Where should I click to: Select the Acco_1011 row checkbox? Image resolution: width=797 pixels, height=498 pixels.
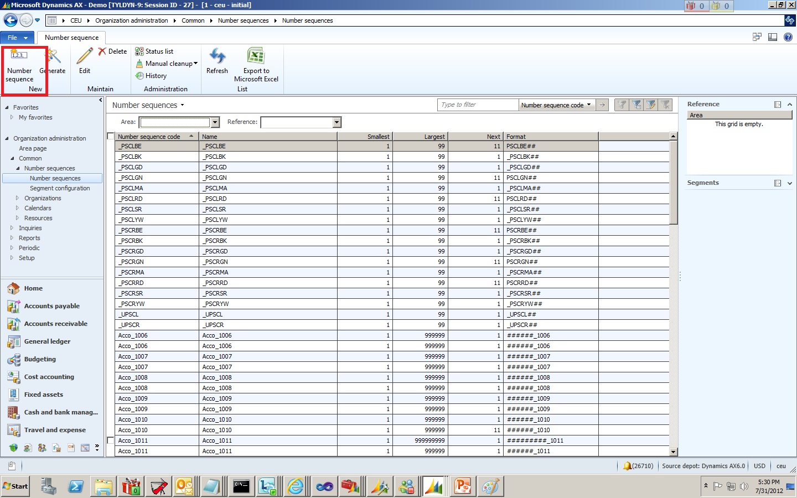pos(109,440)
